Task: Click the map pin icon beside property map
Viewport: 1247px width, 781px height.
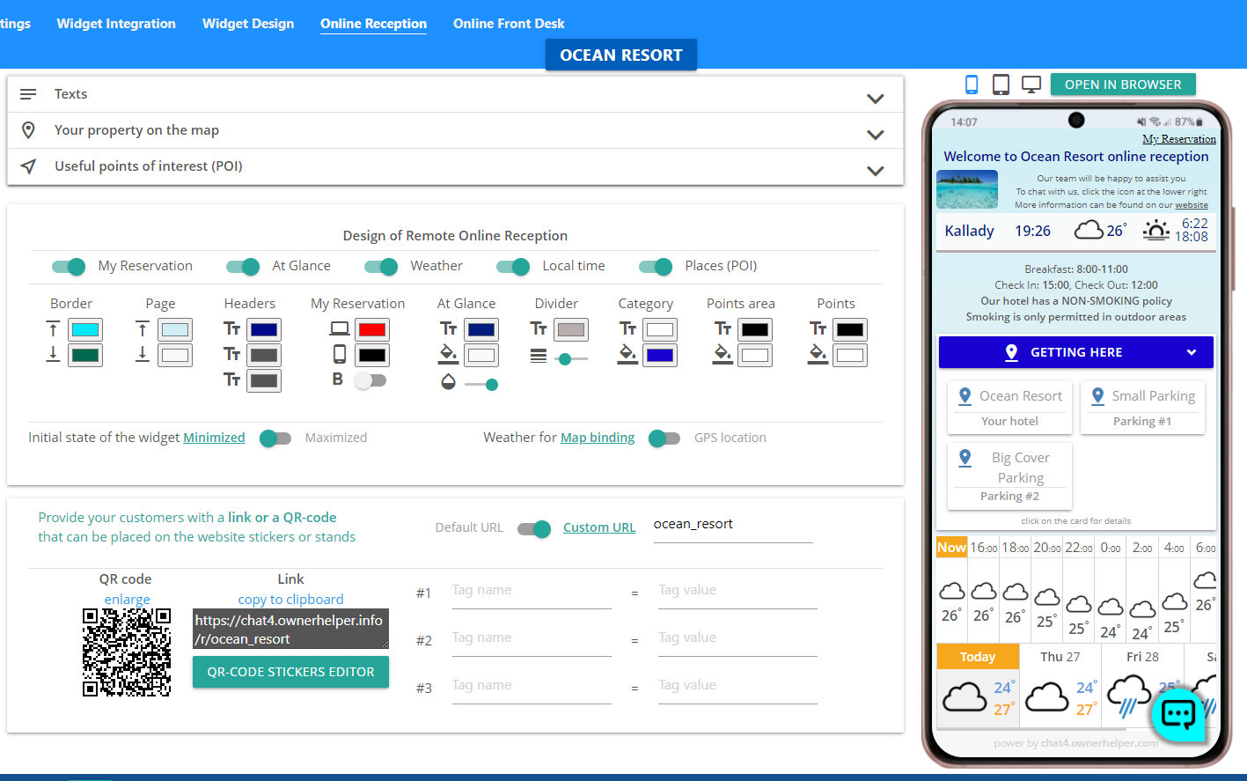Action: tap(29, 130)
